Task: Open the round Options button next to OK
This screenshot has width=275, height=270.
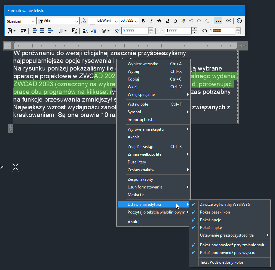Action: [x=239, y=21]
